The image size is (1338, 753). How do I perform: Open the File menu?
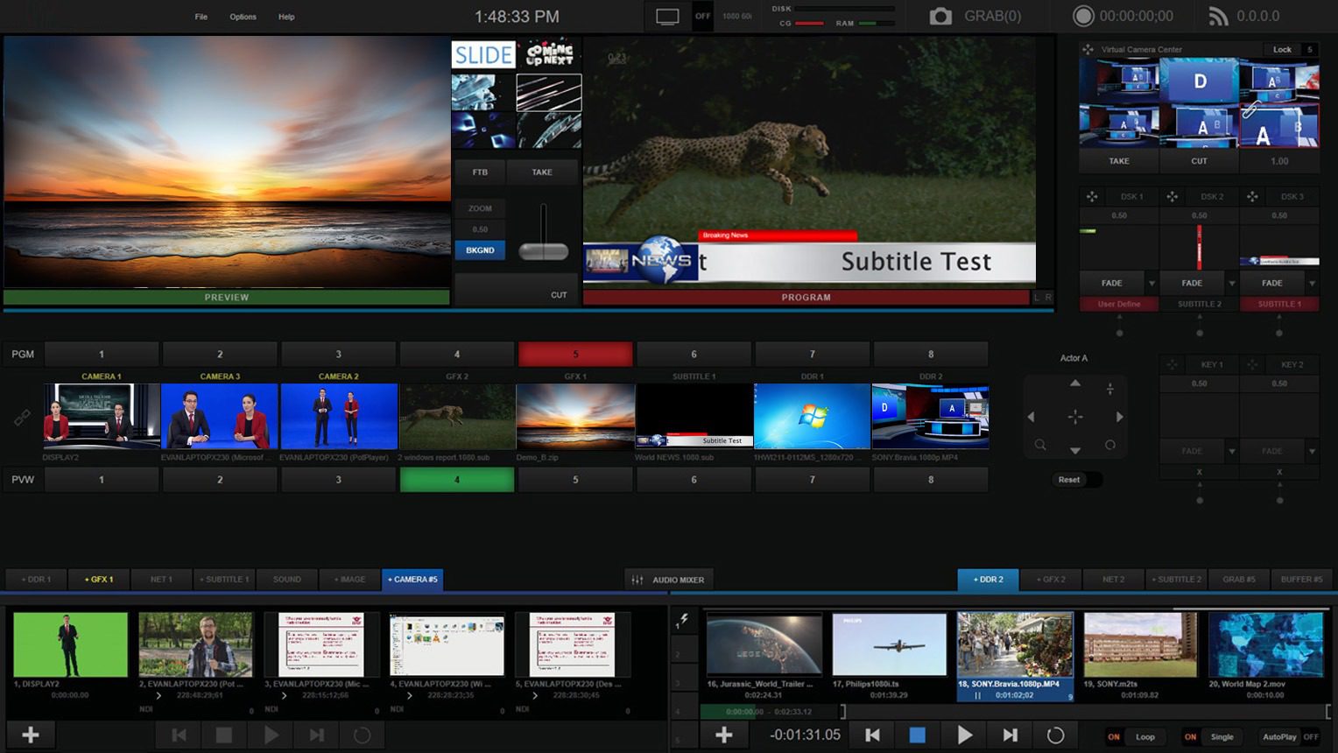201,17
